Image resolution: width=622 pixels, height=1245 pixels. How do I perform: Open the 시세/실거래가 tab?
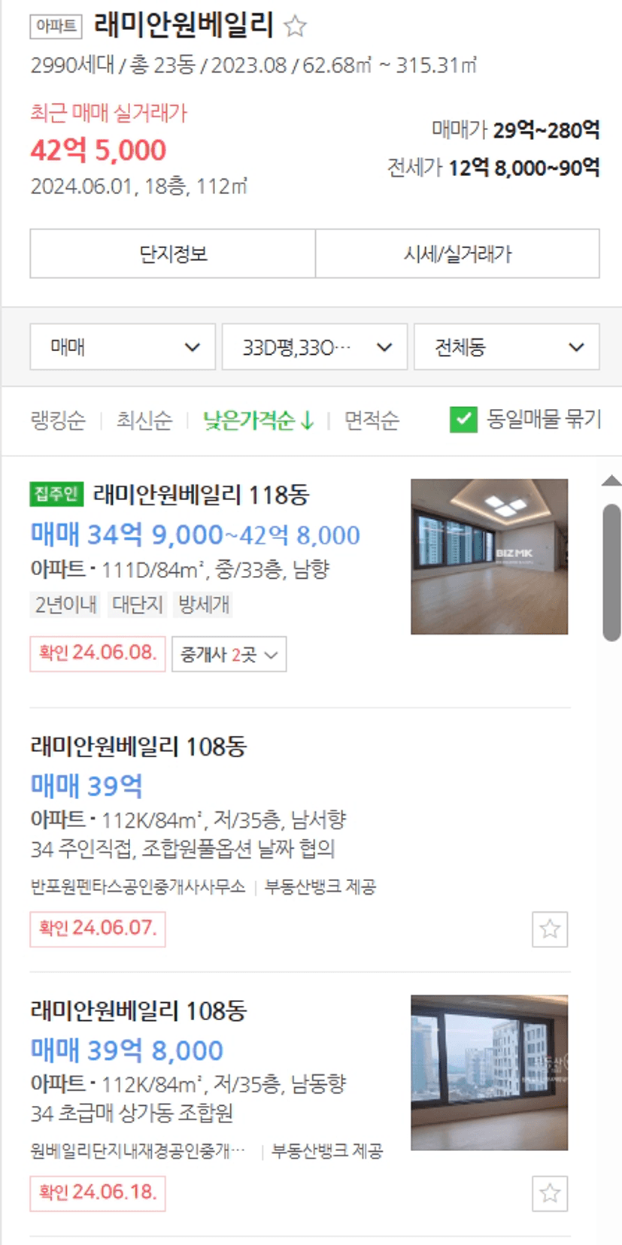[457, 254]
